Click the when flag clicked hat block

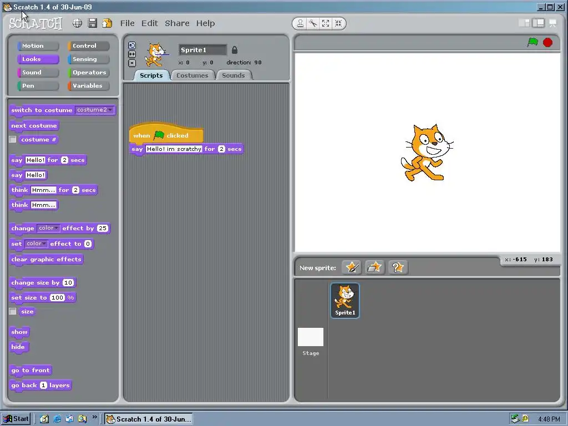click(x=166, y=133)
